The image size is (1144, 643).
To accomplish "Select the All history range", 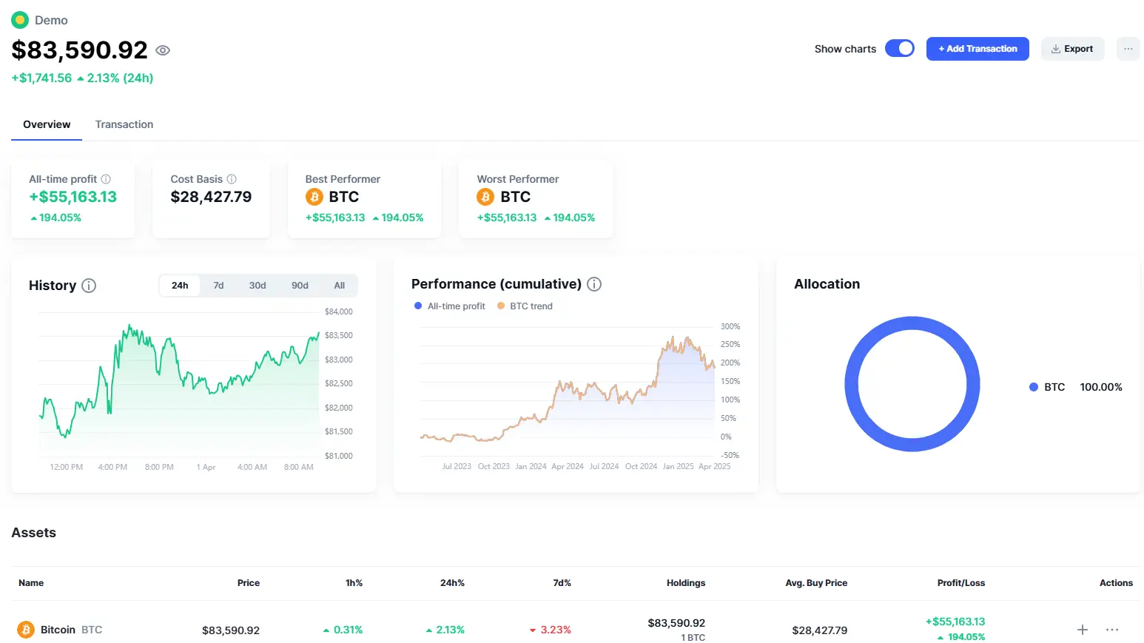I will tap(339, 286).
